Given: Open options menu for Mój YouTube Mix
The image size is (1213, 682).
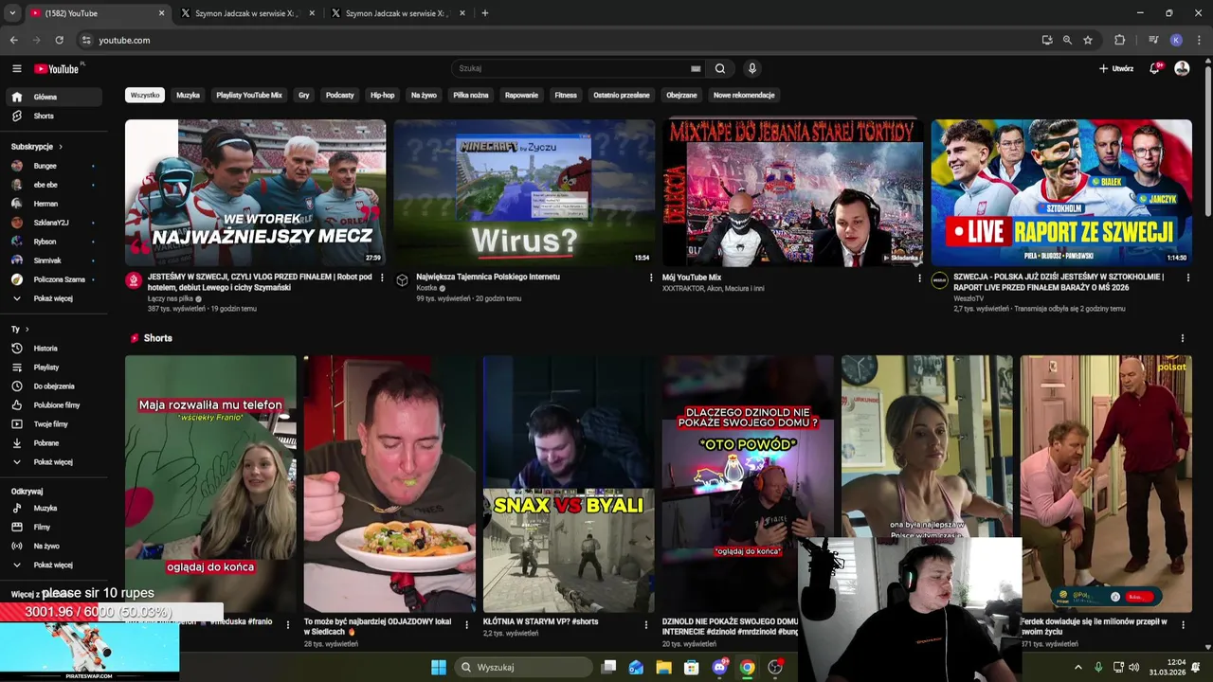Looking at the screenshot, I should tap(919, 278).
